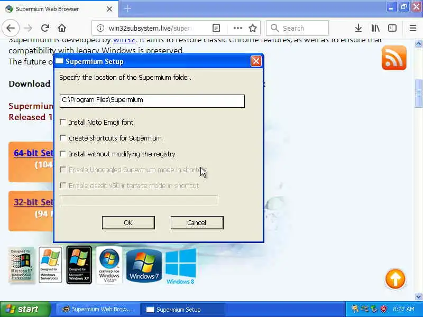This screenshot has width=423, height=317.
Task: Go back to the previous page
Action: point(11,28)
